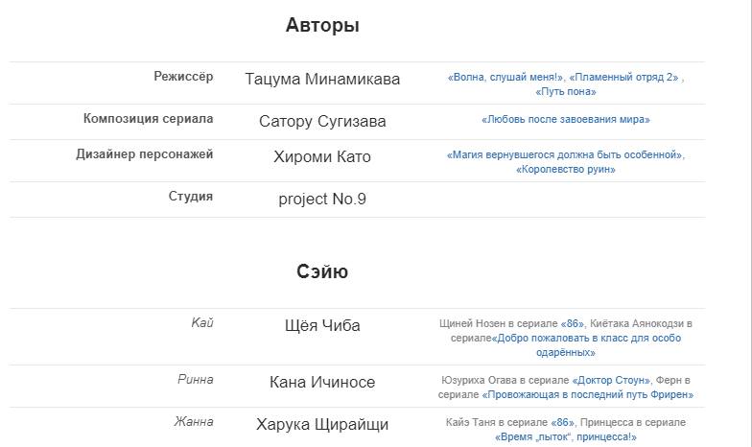Click the studio name project No.9
The image size is (752, 447).
coord(322,200)
